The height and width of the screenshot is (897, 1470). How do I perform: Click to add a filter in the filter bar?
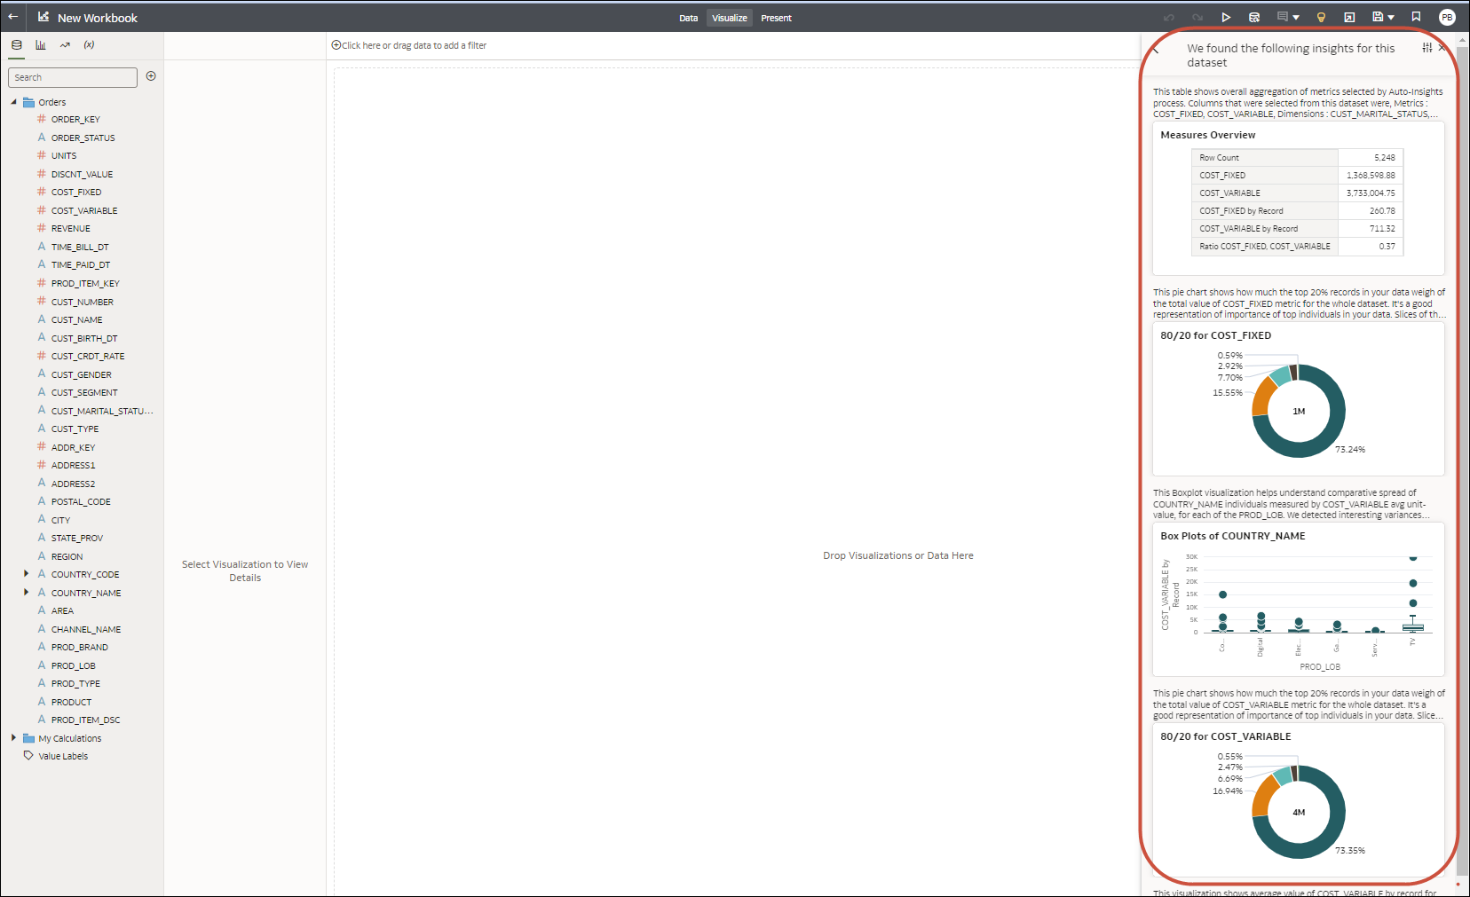point(409,45)
